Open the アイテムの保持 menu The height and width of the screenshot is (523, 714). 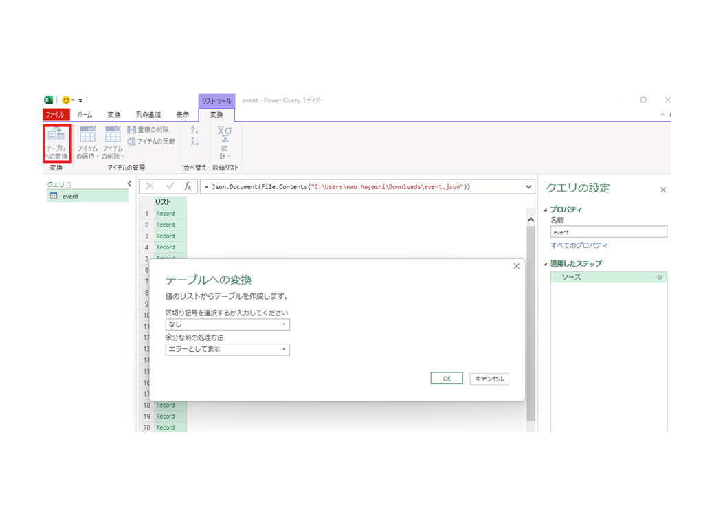[x=87, y=143]
